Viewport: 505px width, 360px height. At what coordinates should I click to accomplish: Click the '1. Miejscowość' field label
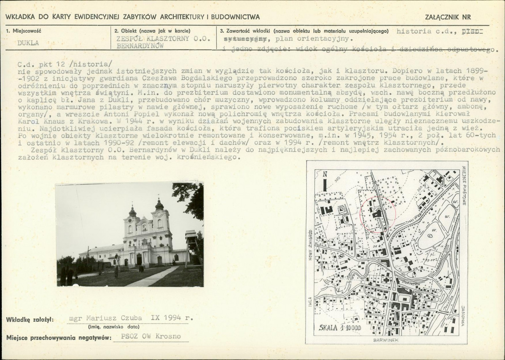[24, 31]
